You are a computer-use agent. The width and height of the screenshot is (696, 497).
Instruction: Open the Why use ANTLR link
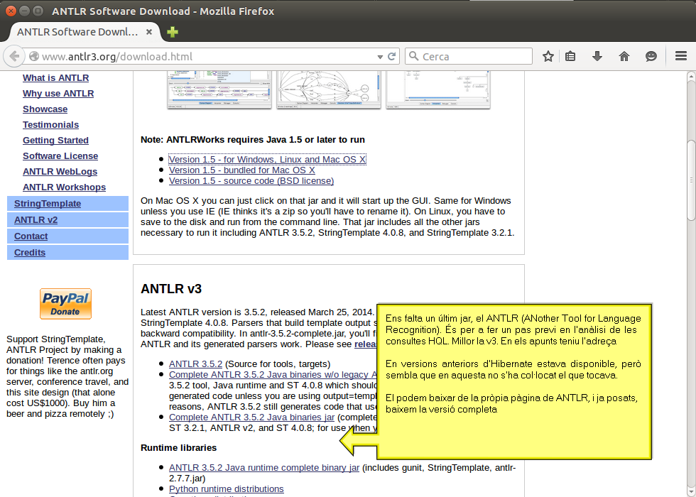tap(58, 93)
